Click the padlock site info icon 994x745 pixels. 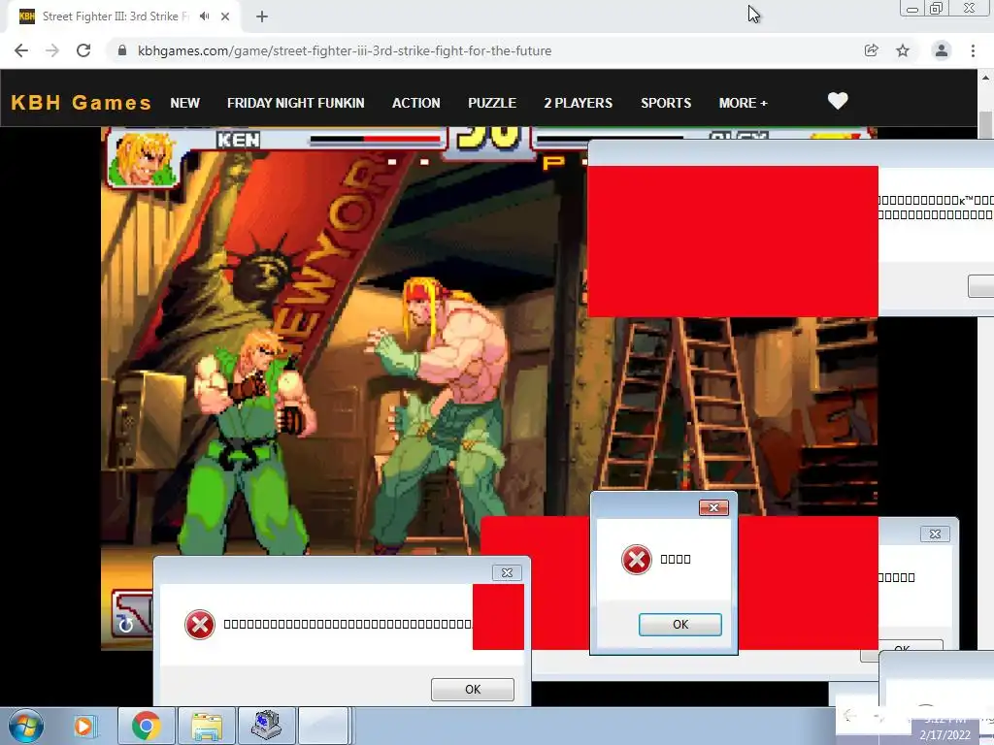[x=122, y=50]
